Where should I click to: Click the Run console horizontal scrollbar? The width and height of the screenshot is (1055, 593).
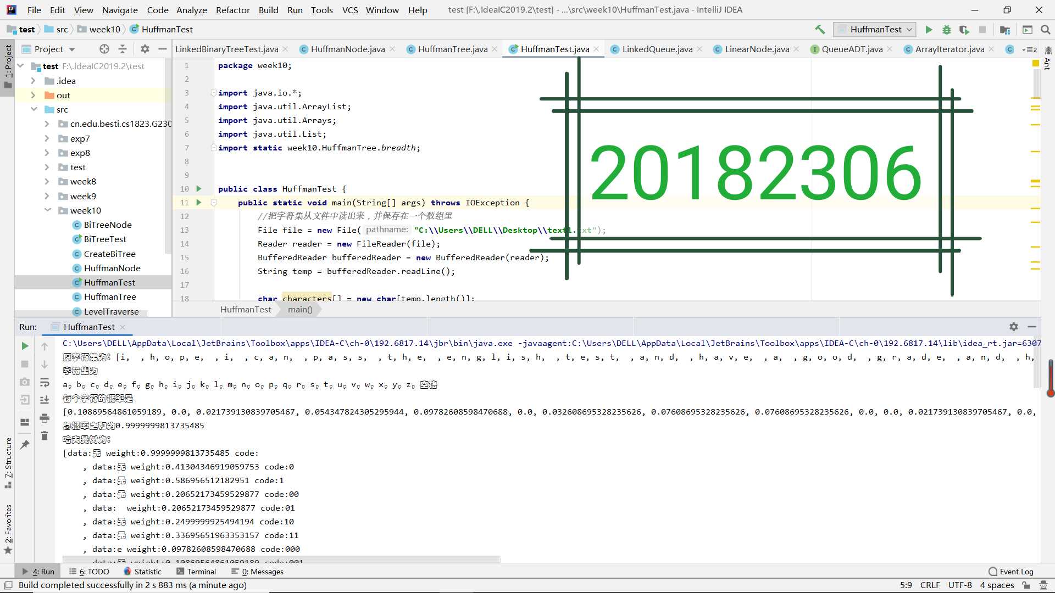click(x=281, y=559)
